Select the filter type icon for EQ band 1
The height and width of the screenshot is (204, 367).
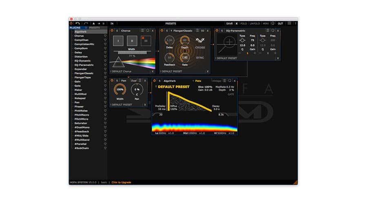coord(242,40)
